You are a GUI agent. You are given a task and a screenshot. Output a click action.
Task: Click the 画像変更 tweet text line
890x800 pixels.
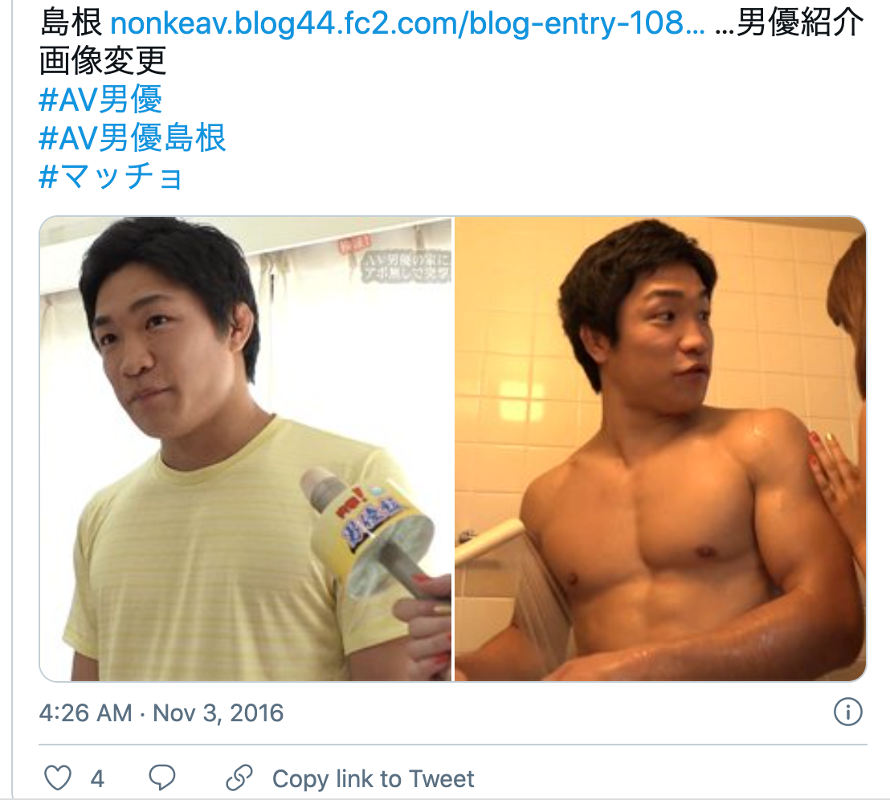(x=103, y=61)
